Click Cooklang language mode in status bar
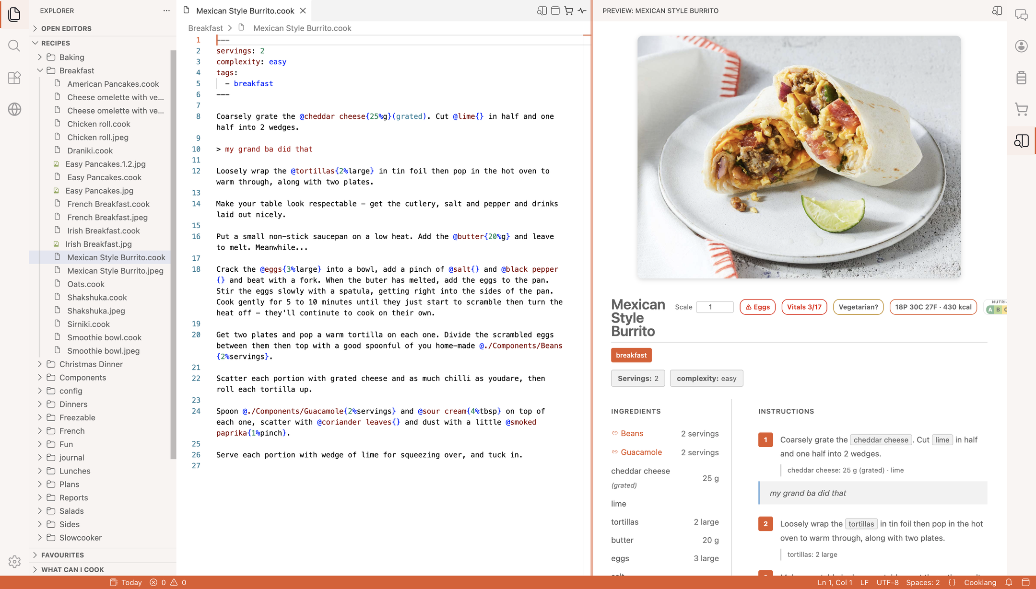The width and height of the screenshot is (1036, 589). click(x=980, y=582)
